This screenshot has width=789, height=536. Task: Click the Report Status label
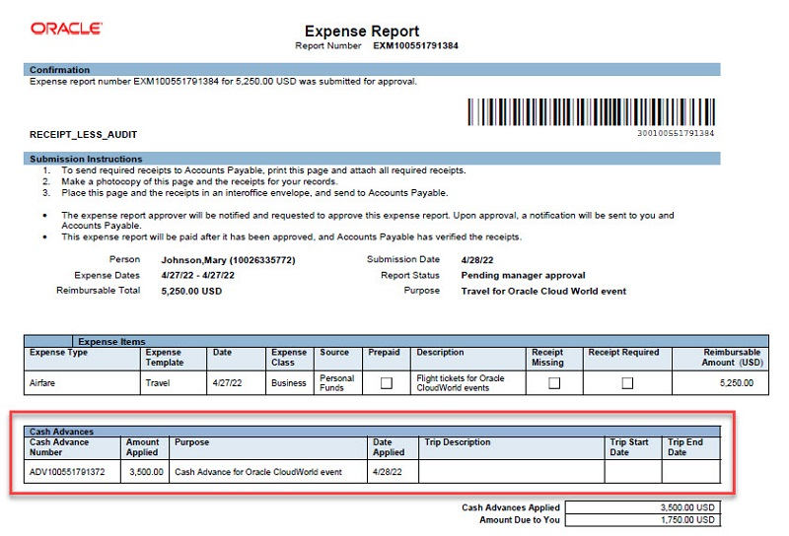coord(410,276)
